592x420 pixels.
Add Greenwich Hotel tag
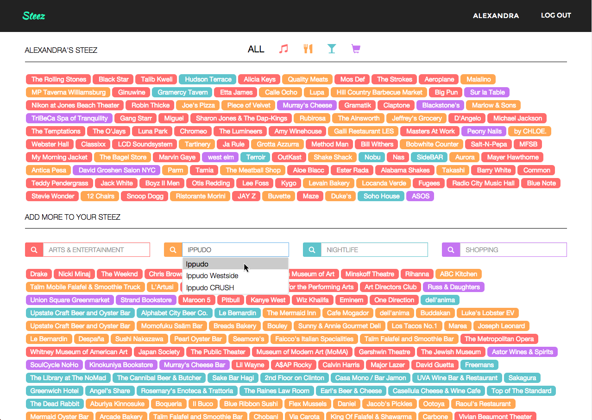pyautogui.click(x=55, y=391)
